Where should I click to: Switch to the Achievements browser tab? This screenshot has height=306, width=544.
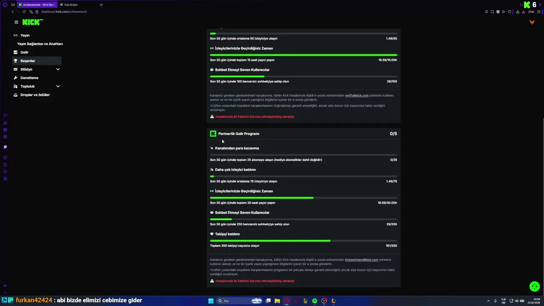(x=37, y=5)
